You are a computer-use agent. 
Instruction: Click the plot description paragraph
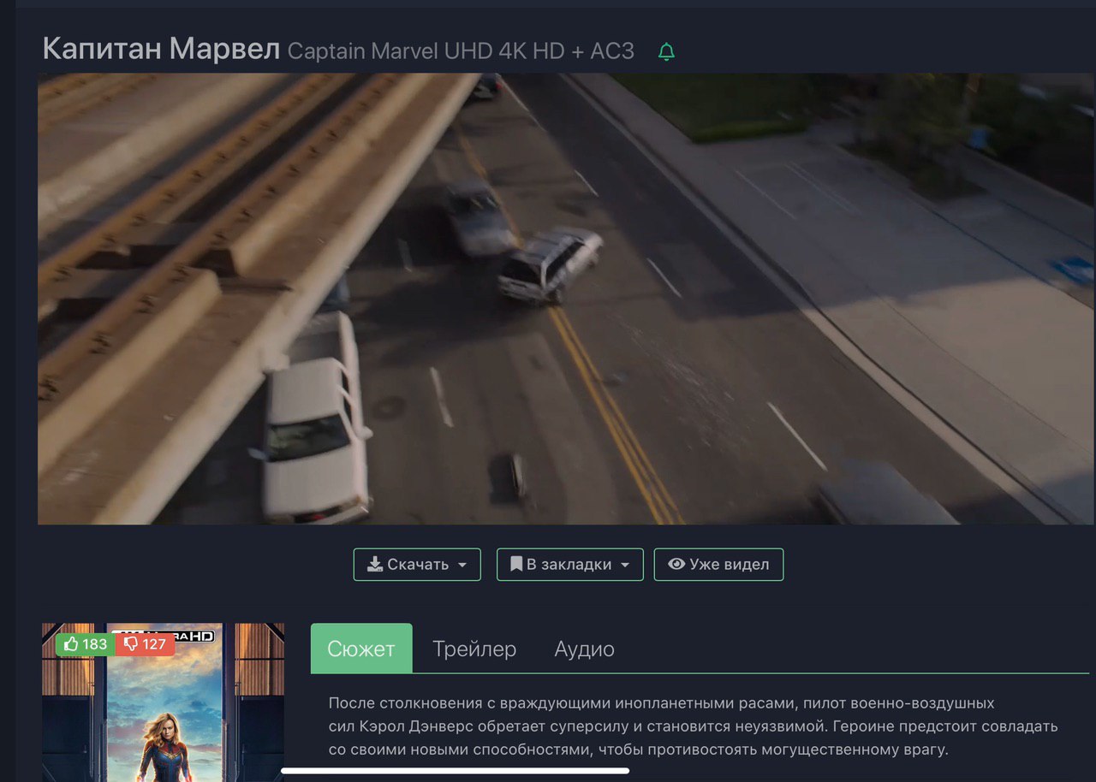(693, 726)
